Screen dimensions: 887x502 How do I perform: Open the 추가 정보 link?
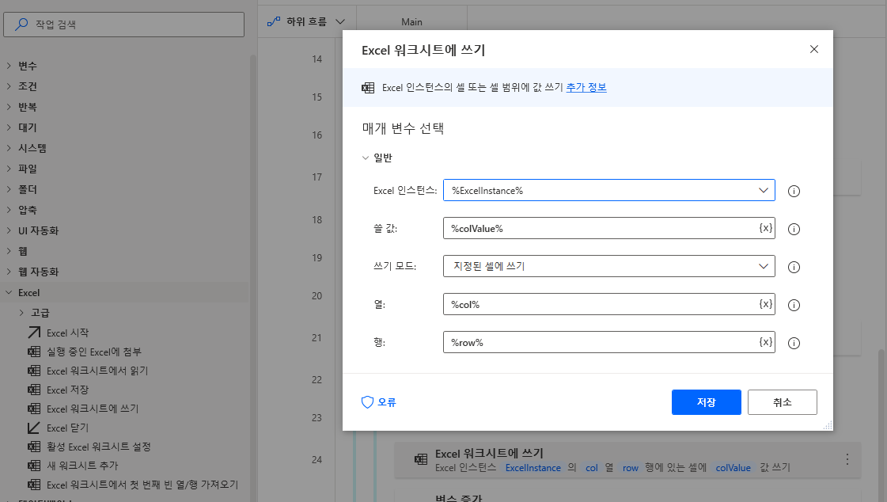[586, 87]
